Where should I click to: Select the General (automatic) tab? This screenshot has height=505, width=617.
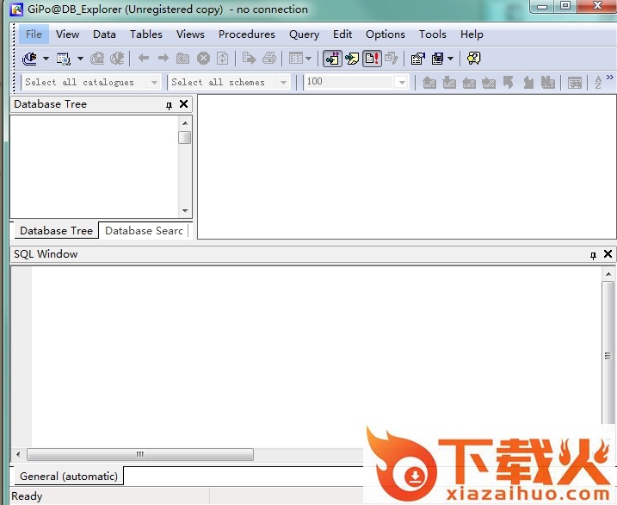[69, 477]
